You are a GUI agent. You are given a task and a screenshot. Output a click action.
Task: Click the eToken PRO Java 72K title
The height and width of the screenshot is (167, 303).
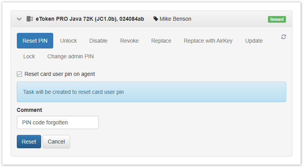[x=90, y=19]
